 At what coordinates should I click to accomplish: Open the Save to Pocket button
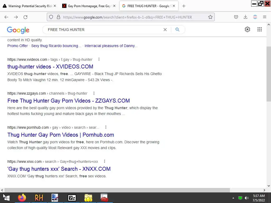[x=236, y=17]
